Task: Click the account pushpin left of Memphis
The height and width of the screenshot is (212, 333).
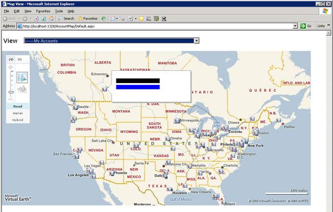Action: (189, 166)
